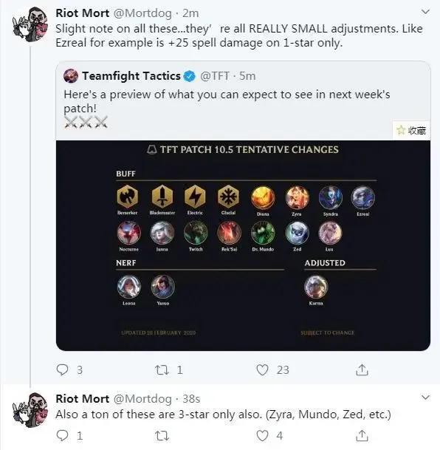
Task: Open @Mortdog handle on first tweet
Action: click(142, 13)
